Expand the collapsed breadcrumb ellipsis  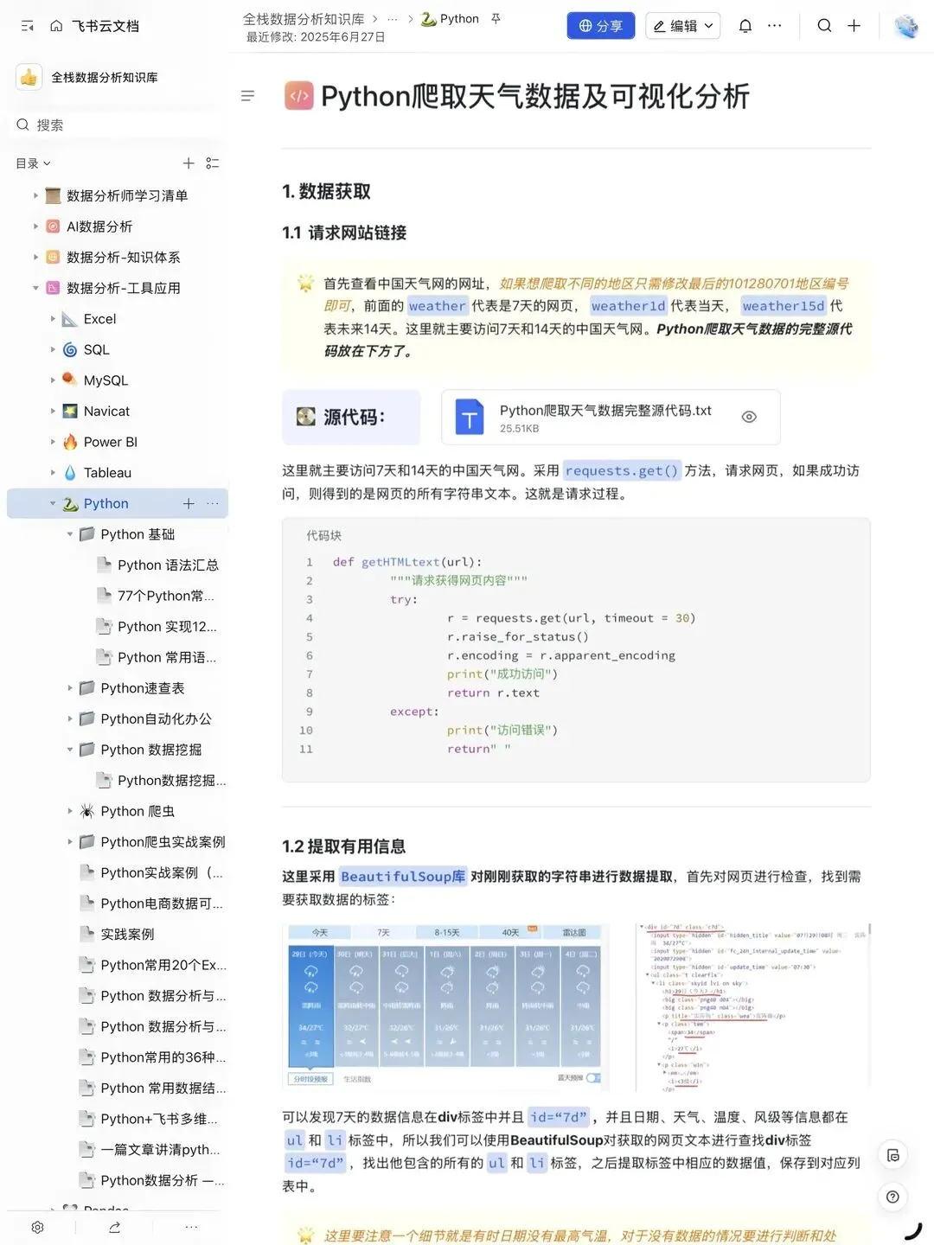pyautogui.click(x=393, y=18)
